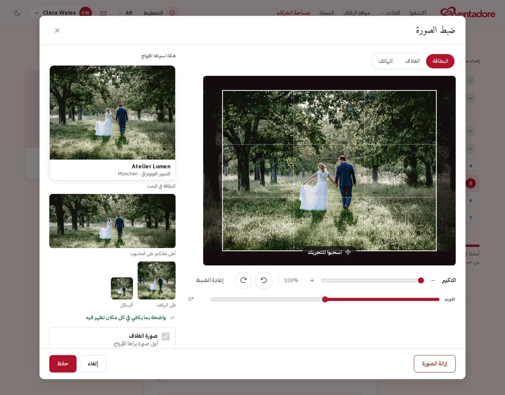Click the desktop profile banner preview

[112, 221]
